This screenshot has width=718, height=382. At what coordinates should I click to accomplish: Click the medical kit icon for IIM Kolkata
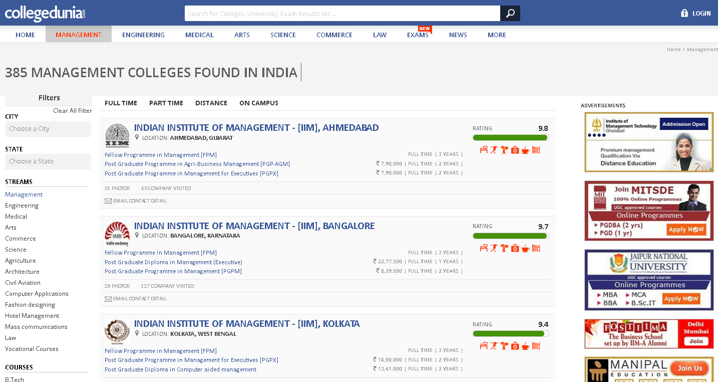(x=515, y=345)
